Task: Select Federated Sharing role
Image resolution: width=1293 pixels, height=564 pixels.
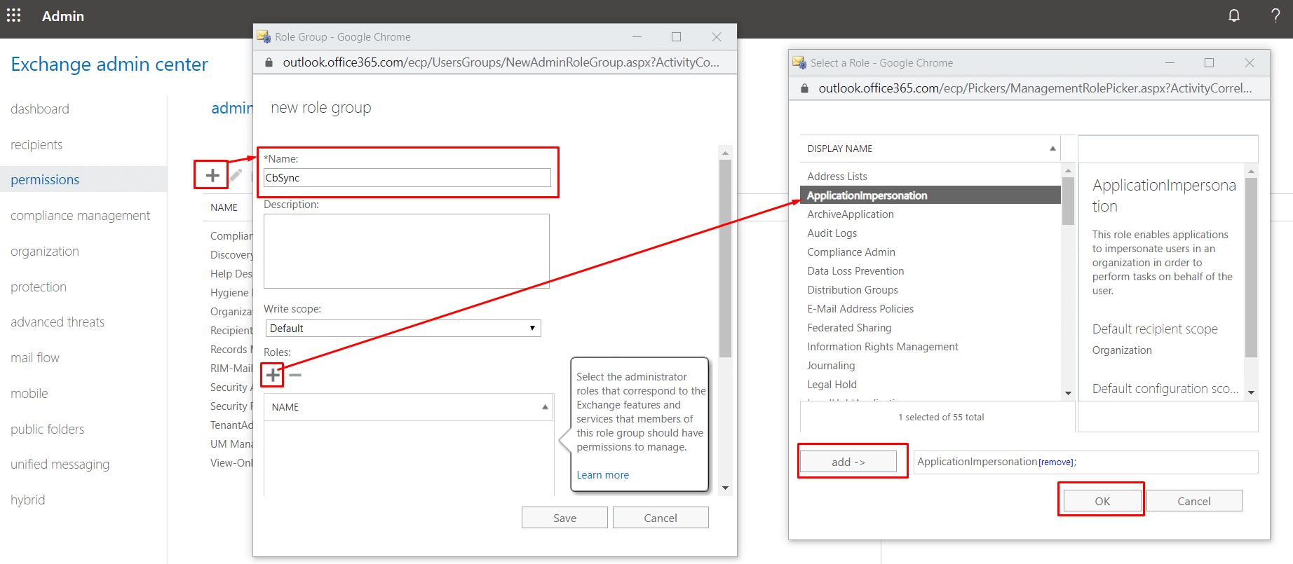Action: click(x=849, y=328)
